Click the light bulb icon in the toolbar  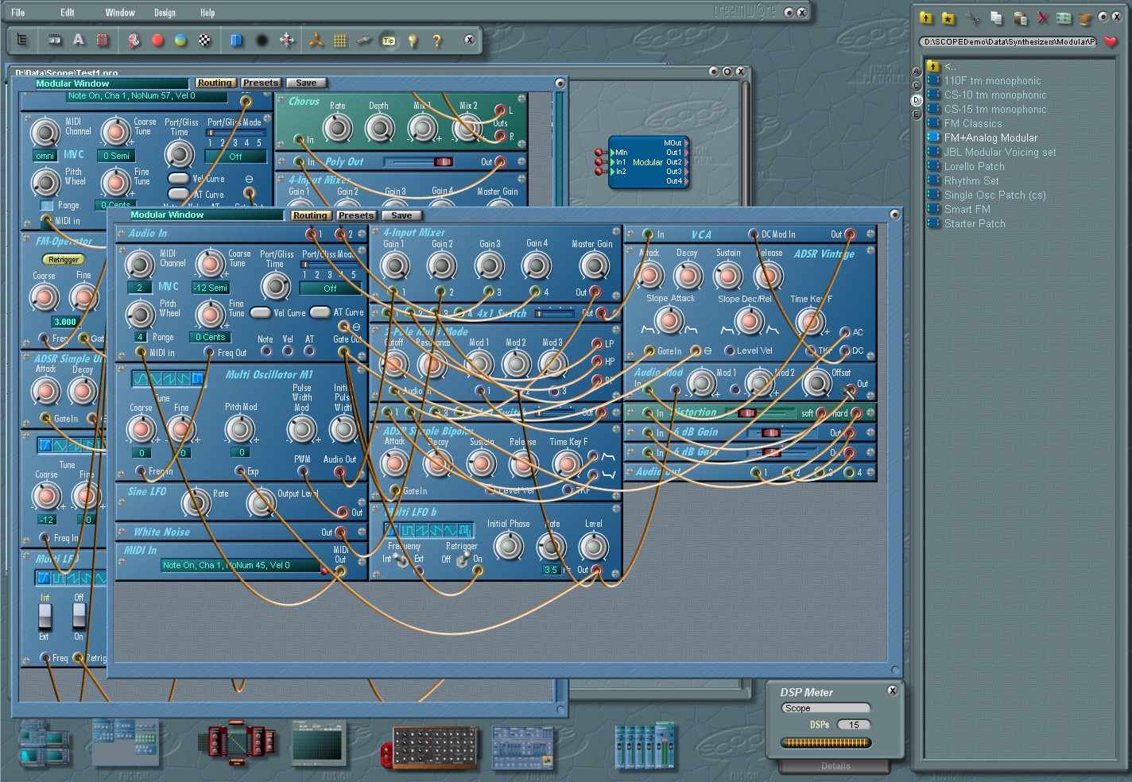pos(413,40)
